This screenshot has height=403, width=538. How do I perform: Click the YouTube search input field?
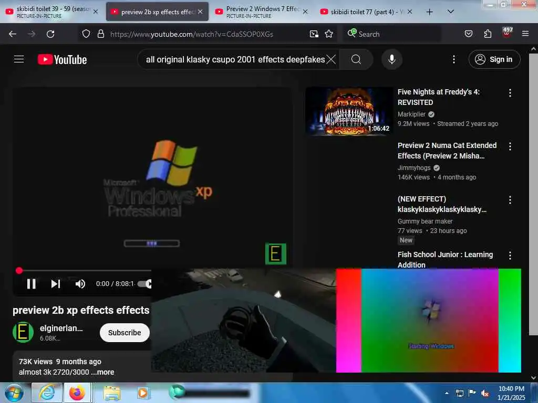click(x=235, y=59)
